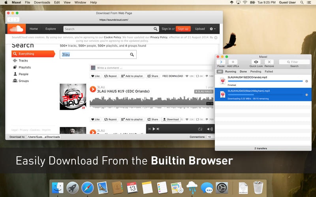
Task: Click the orange Sign up button
Action: (x=183, y=29)
